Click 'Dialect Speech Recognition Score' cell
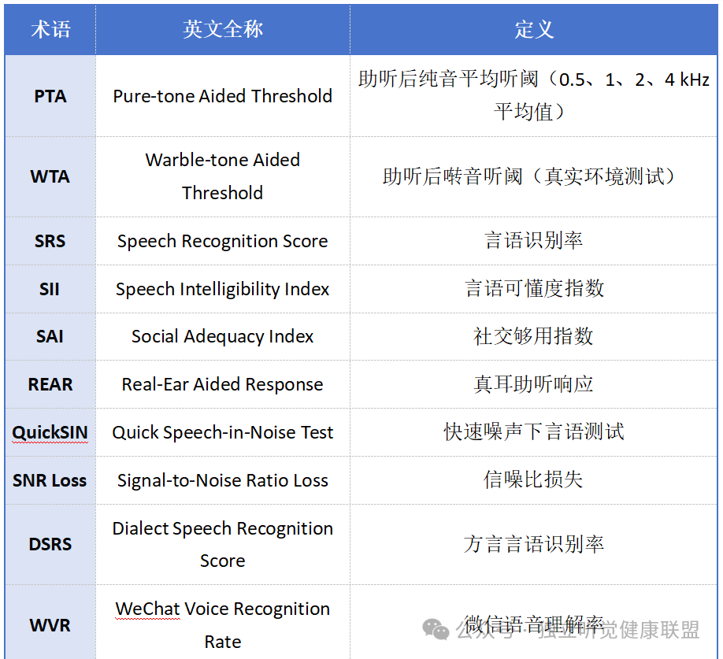This screenshot has width=723, height=659. [223, 544]
